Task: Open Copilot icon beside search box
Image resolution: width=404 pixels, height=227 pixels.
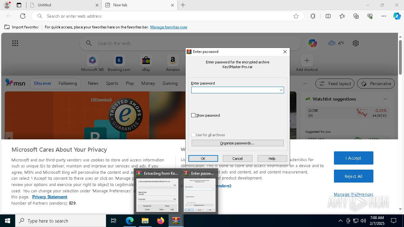Action: click(x=313, y=43)
